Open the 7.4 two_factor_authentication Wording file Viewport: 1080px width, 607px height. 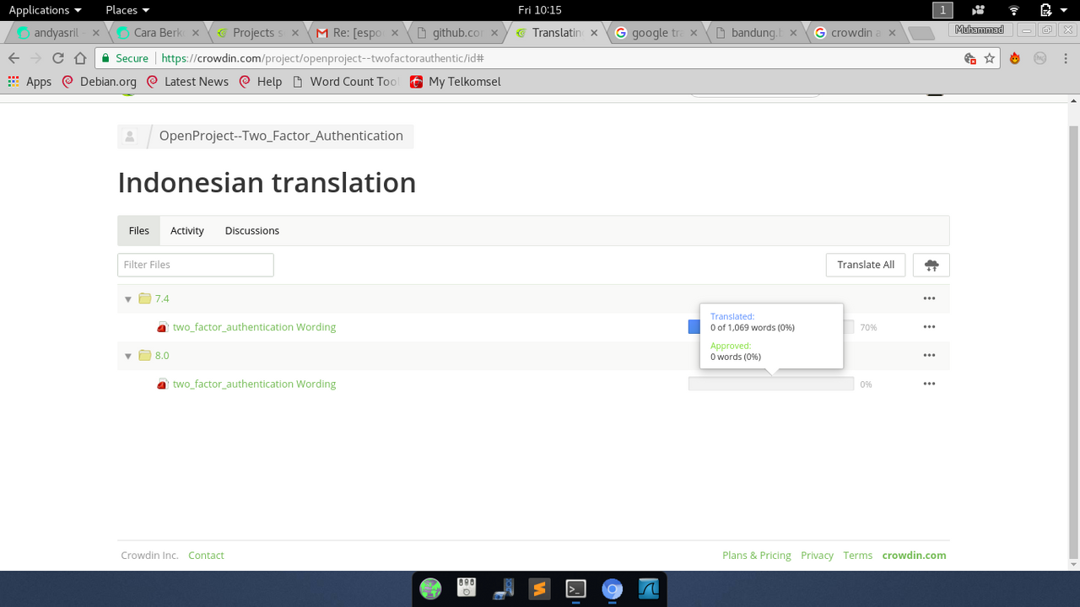click(254, 327)
